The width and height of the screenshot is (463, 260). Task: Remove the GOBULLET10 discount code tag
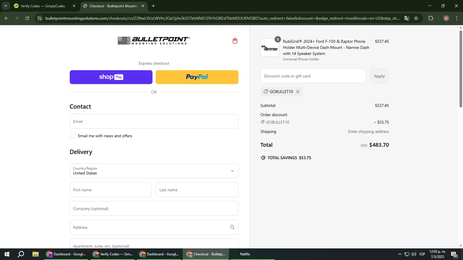298,92
